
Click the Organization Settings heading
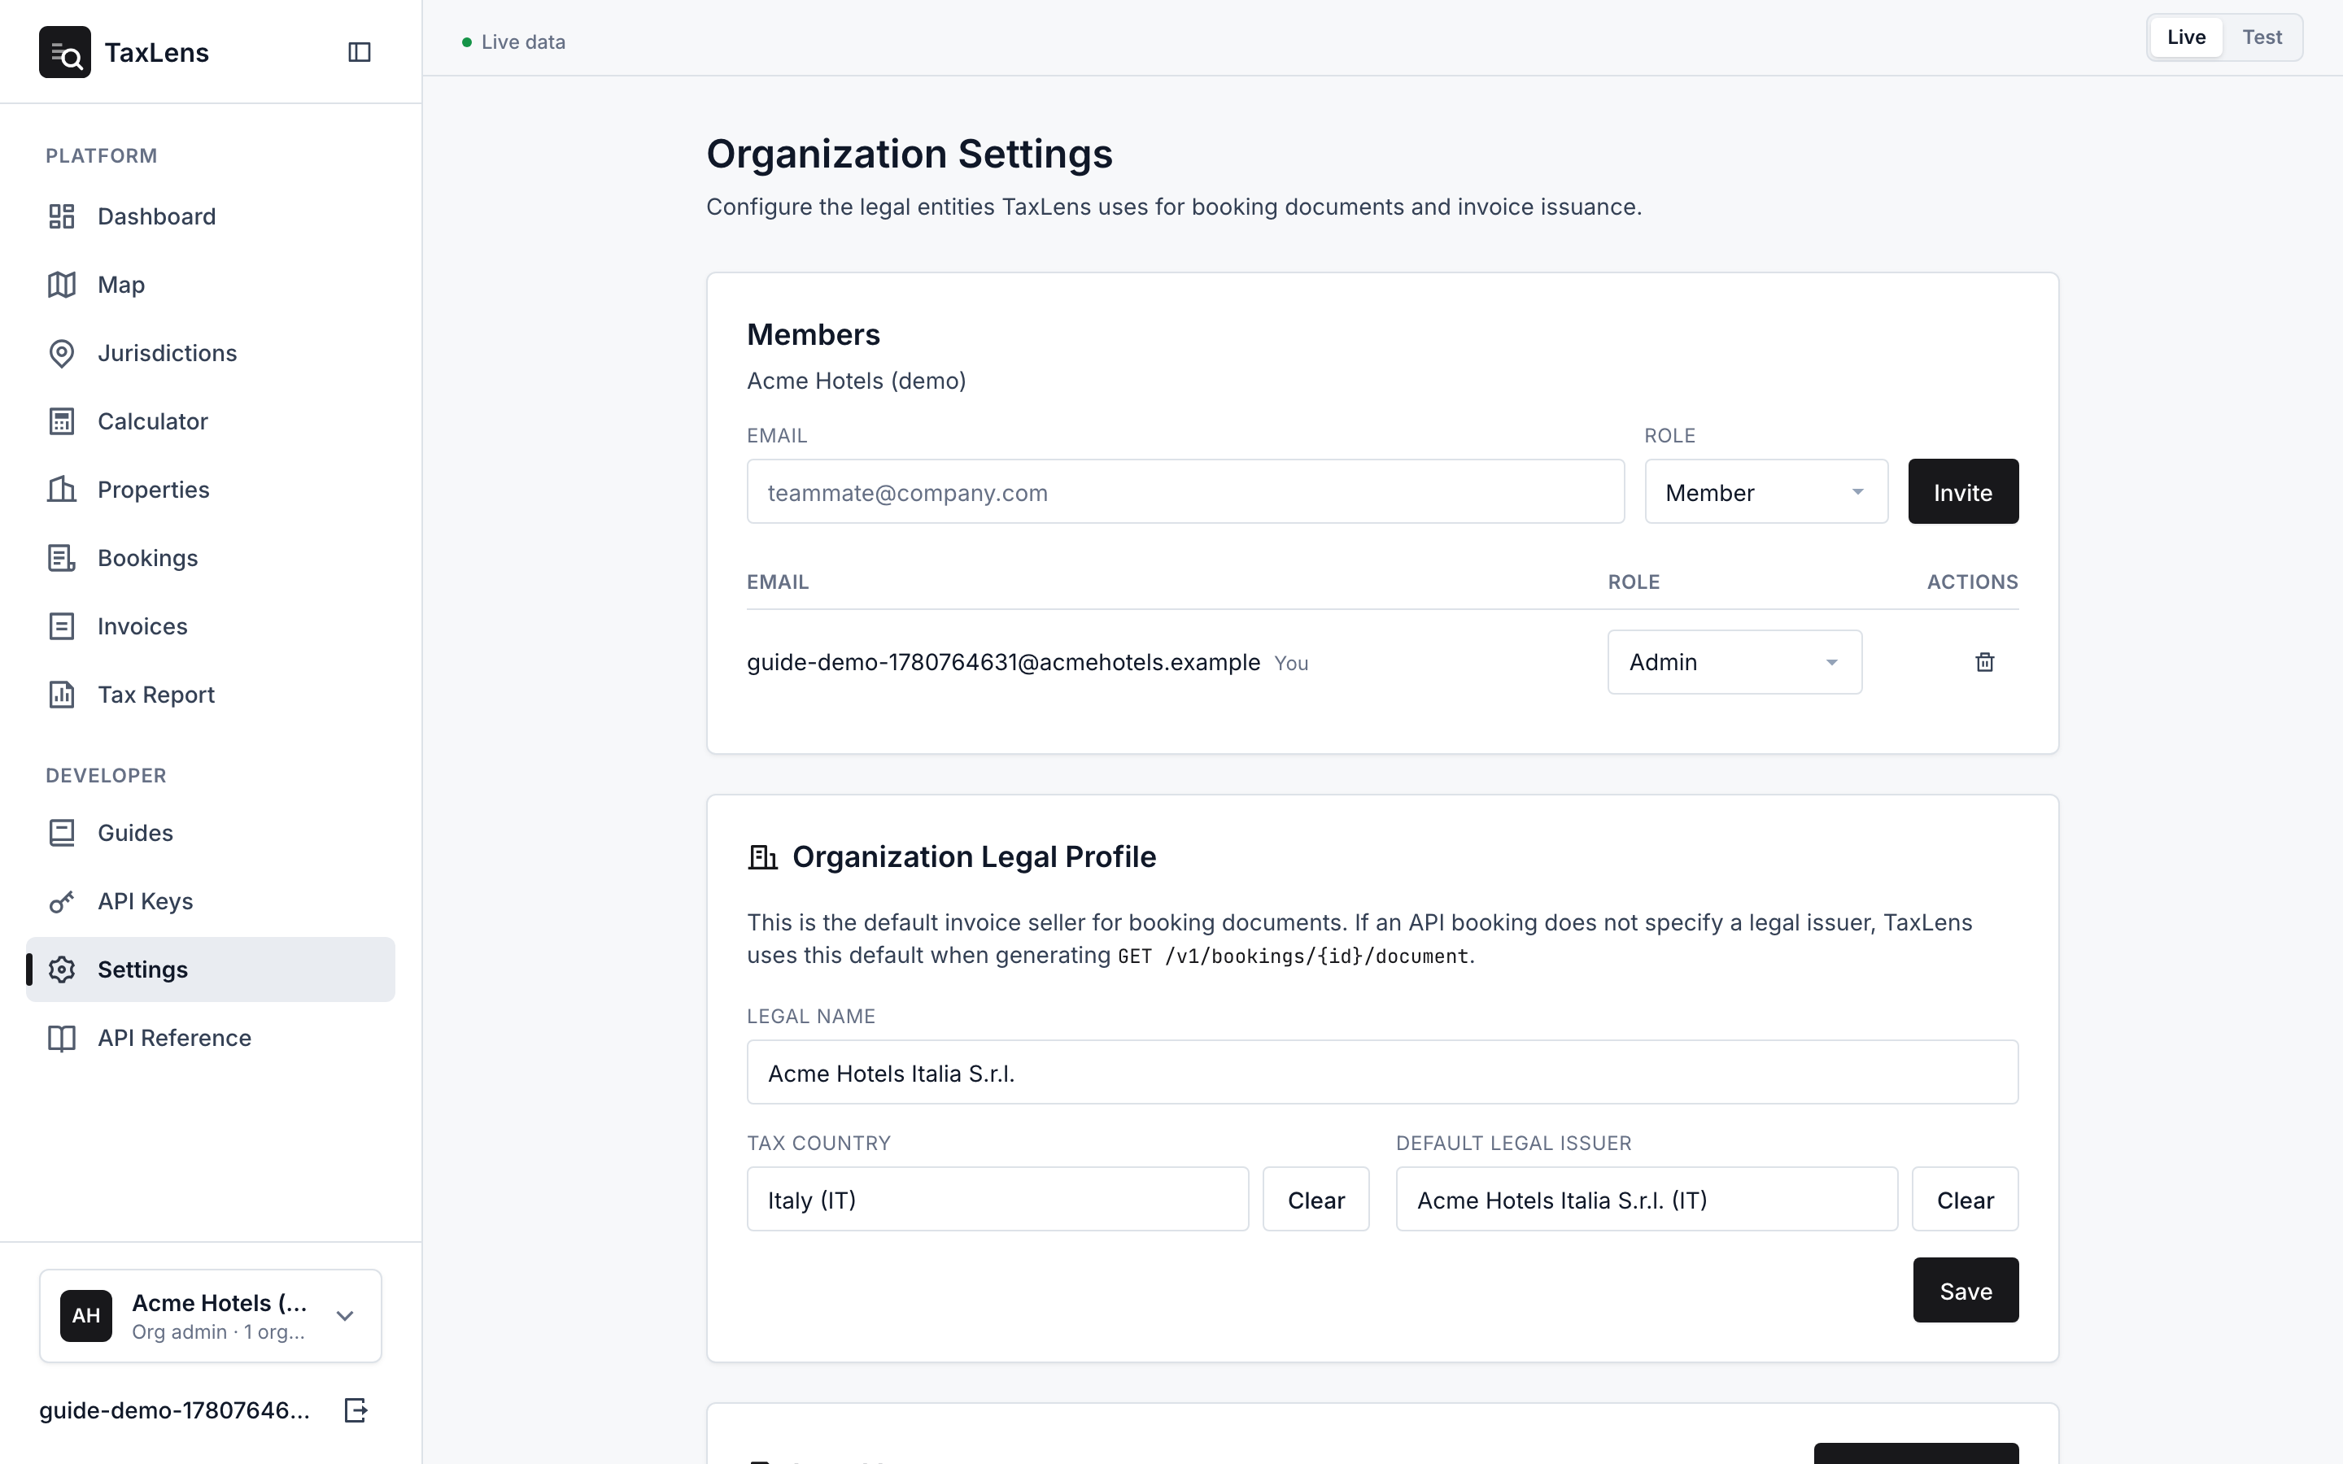tap(909, 154)
